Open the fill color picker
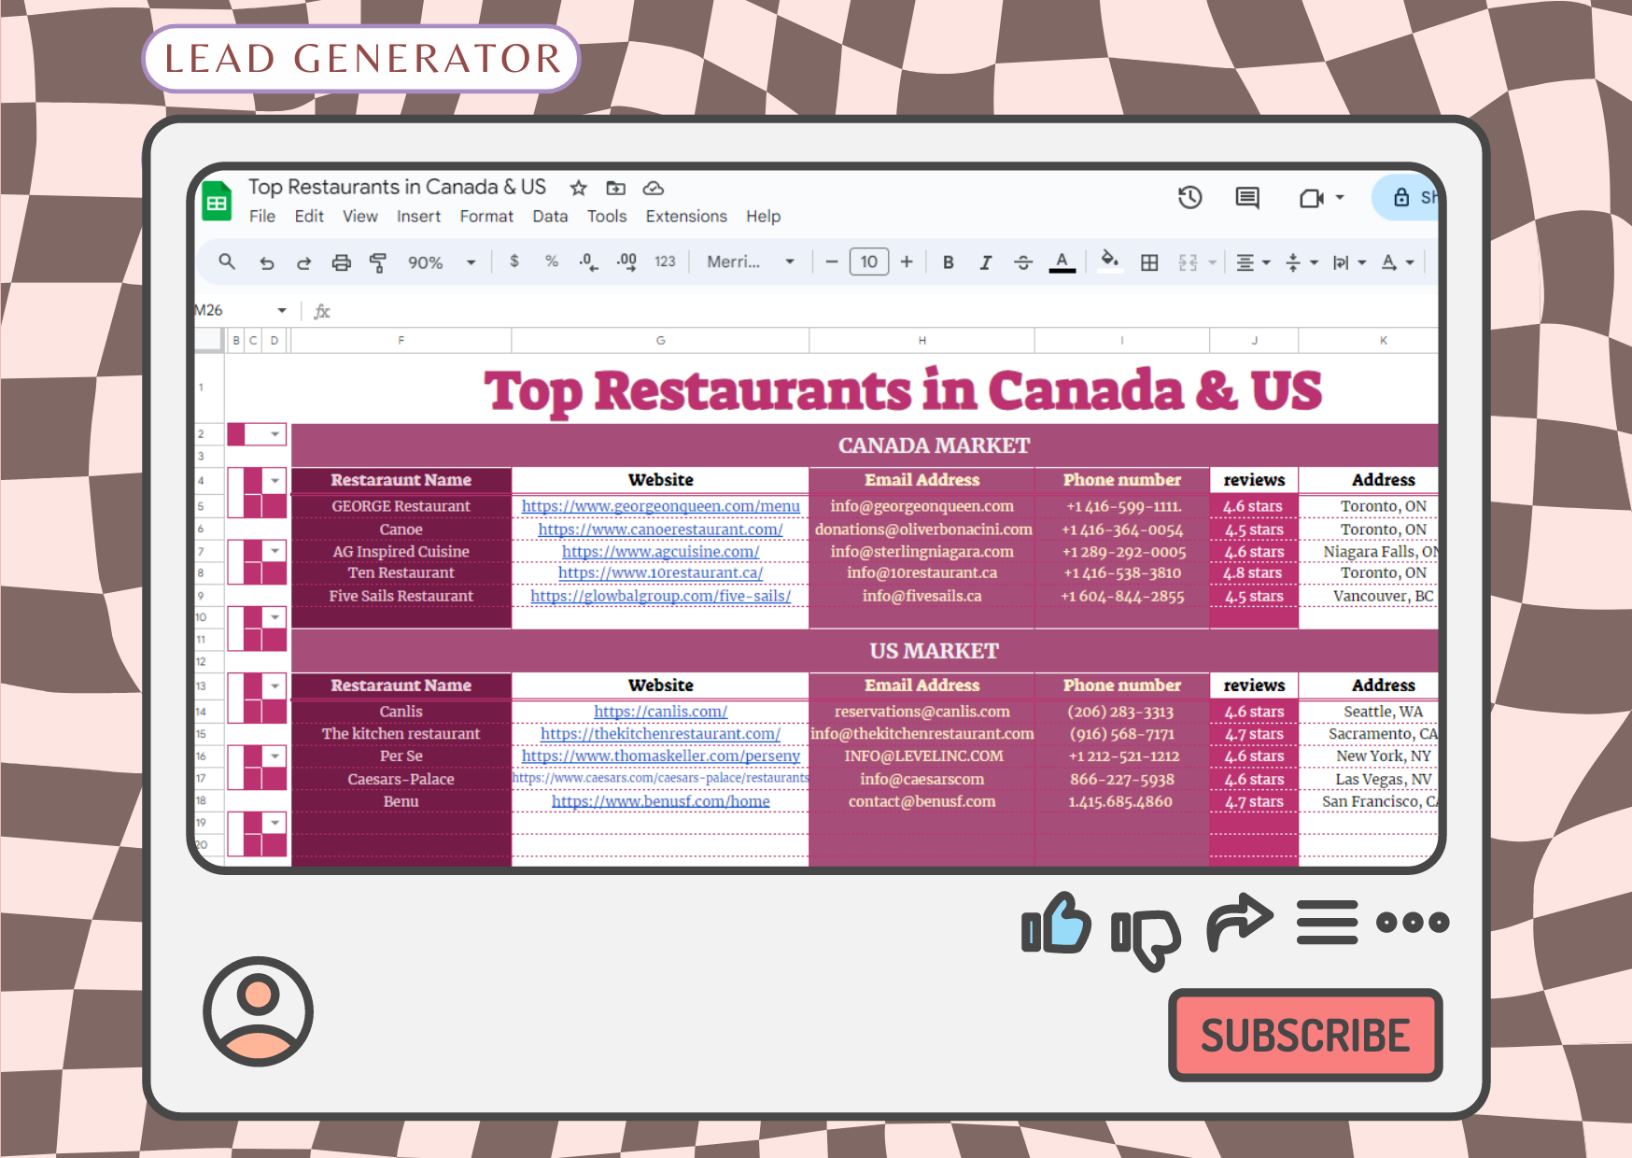 (1109, 261)
